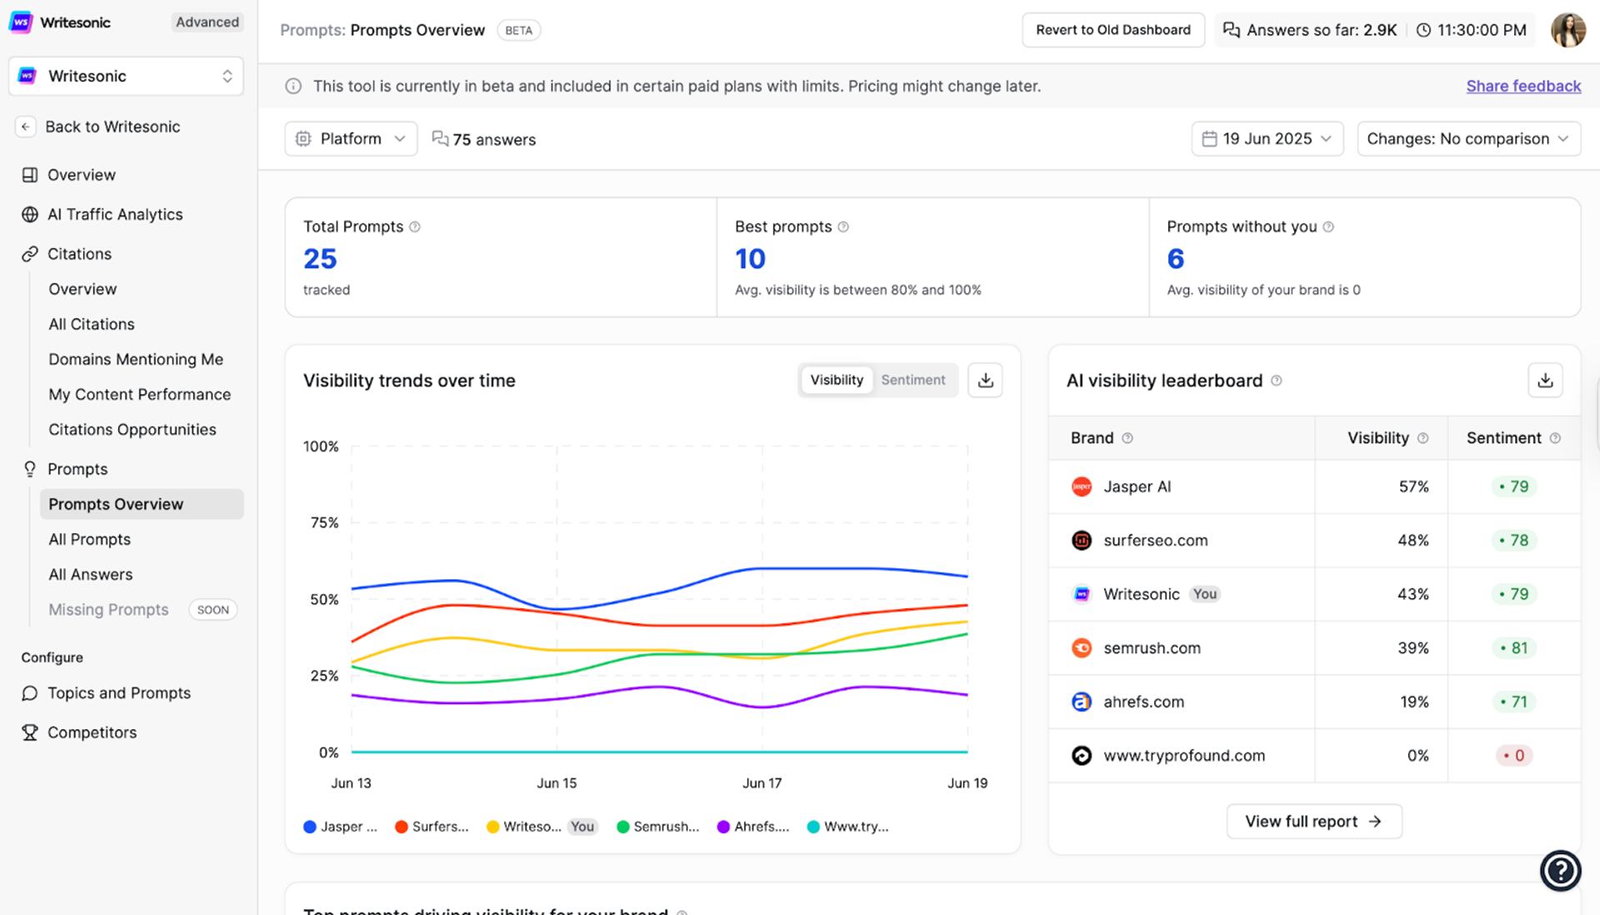Click the help icon beside Total Prompts

(x=415, y=227)
